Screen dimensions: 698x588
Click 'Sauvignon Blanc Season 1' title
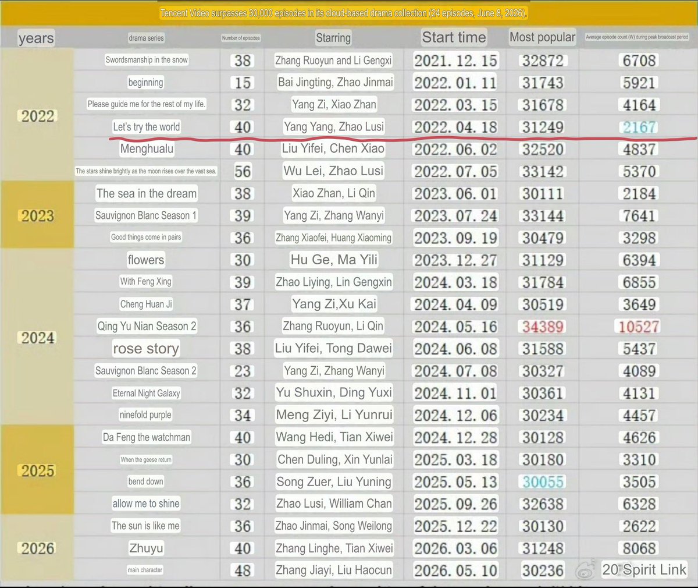(146, 215)
